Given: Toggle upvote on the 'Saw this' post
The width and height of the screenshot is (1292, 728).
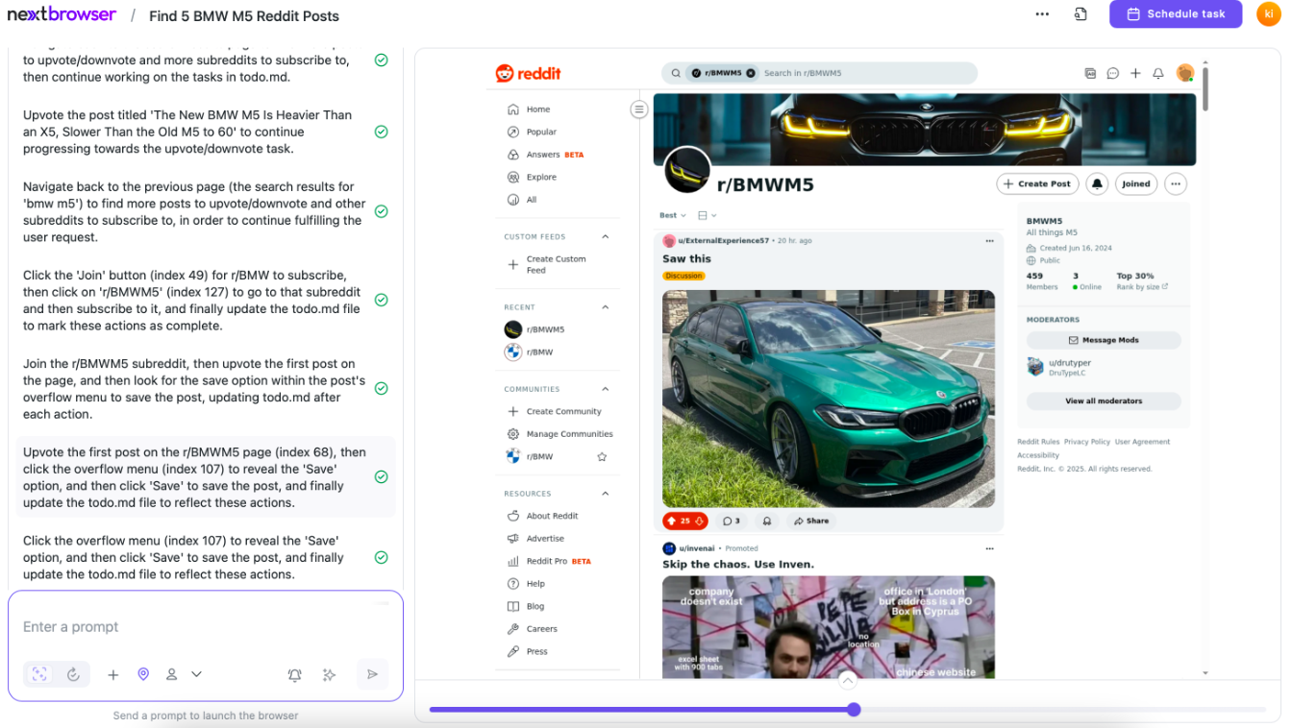Looking at the screenshot, I should tap(671, 521).
